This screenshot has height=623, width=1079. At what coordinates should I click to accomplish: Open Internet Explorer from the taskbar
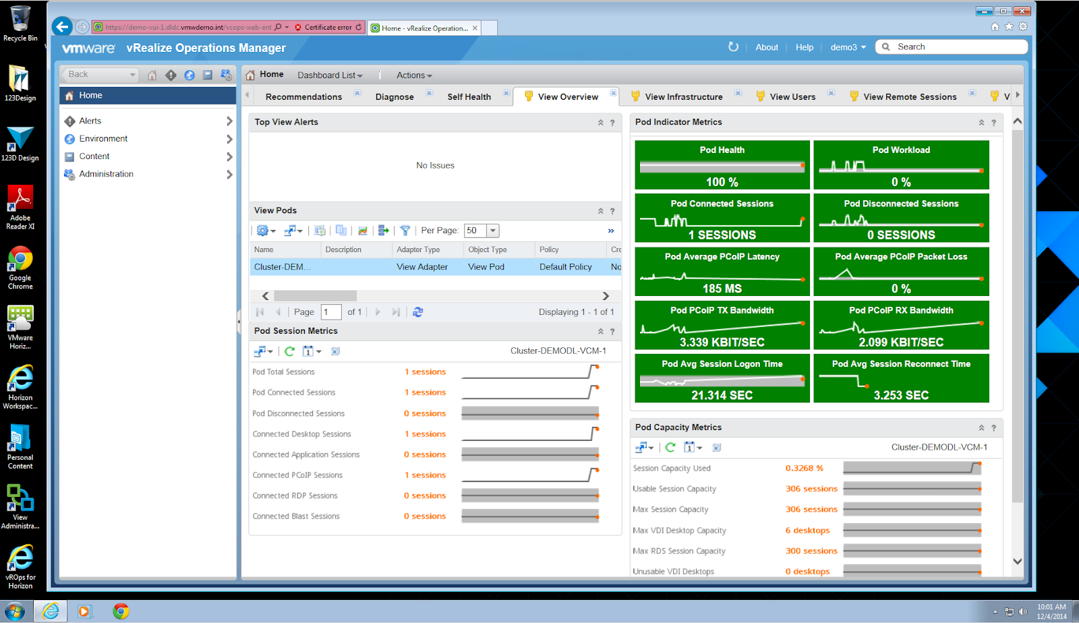(51, 612)
